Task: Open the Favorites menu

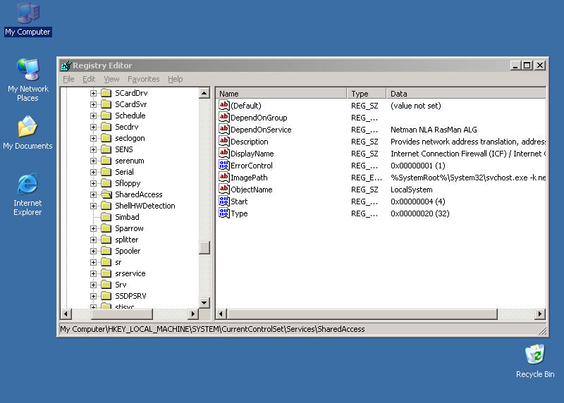Action: (144, 79)
